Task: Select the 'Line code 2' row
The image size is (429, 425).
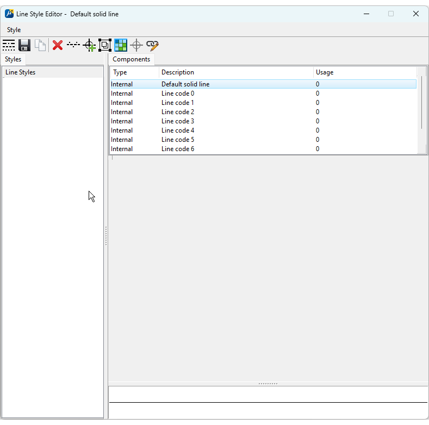Action: (264, 112)
